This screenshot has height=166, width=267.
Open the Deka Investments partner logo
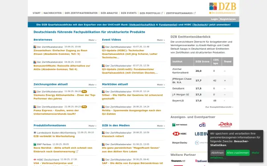point(225,124)
